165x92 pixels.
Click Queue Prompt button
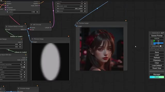click(x=157, y=36)
